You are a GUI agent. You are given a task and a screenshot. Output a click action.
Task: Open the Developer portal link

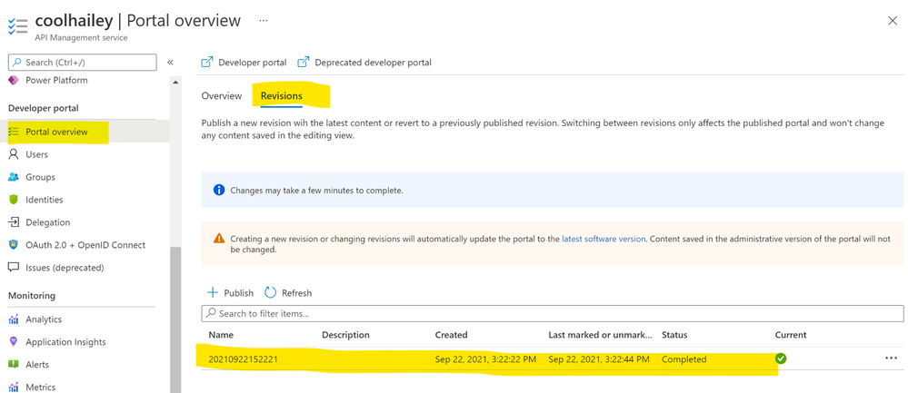coord(253,62)
